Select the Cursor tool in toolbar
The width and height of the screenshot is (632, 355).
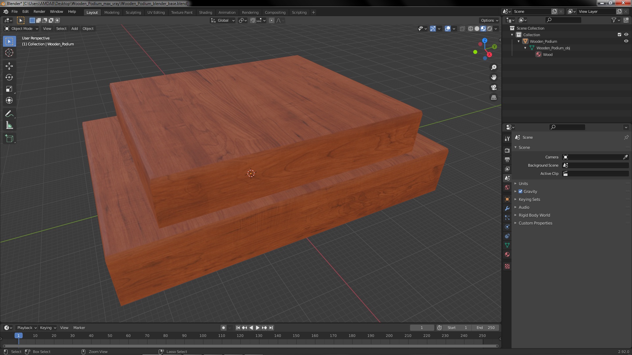point(9,53)
